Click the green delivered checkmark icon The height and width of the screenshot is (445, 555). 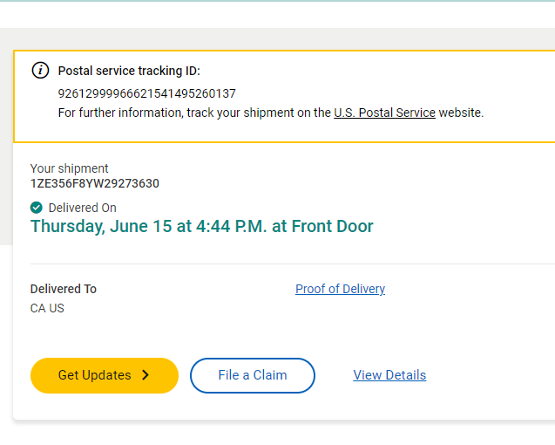pyautogui.click(x=37, y=208)
